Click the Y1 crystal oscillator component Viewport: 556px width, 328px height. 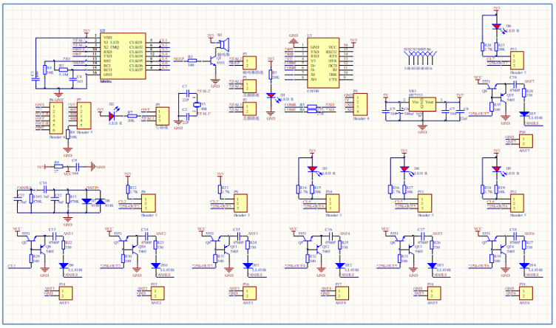197,106
